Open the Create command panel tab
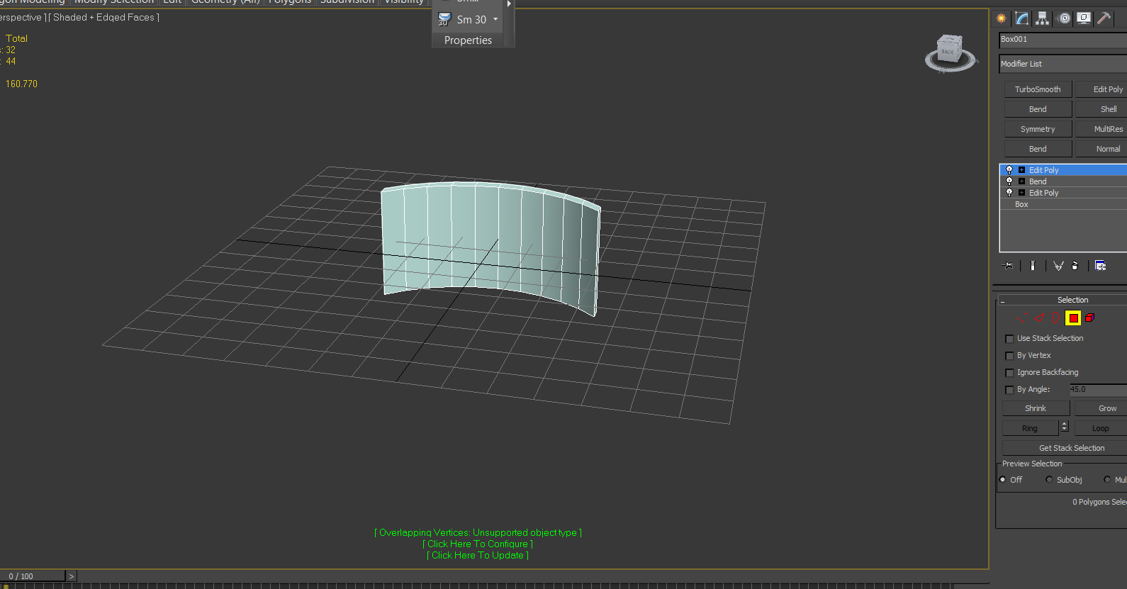Viewport: 1127px width, 589px height. (1001, 18)
